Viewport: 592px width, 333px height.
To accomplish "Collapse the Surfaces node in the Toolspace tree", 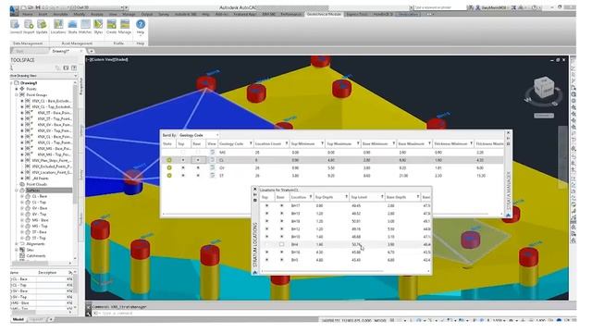I will (17, 191).
